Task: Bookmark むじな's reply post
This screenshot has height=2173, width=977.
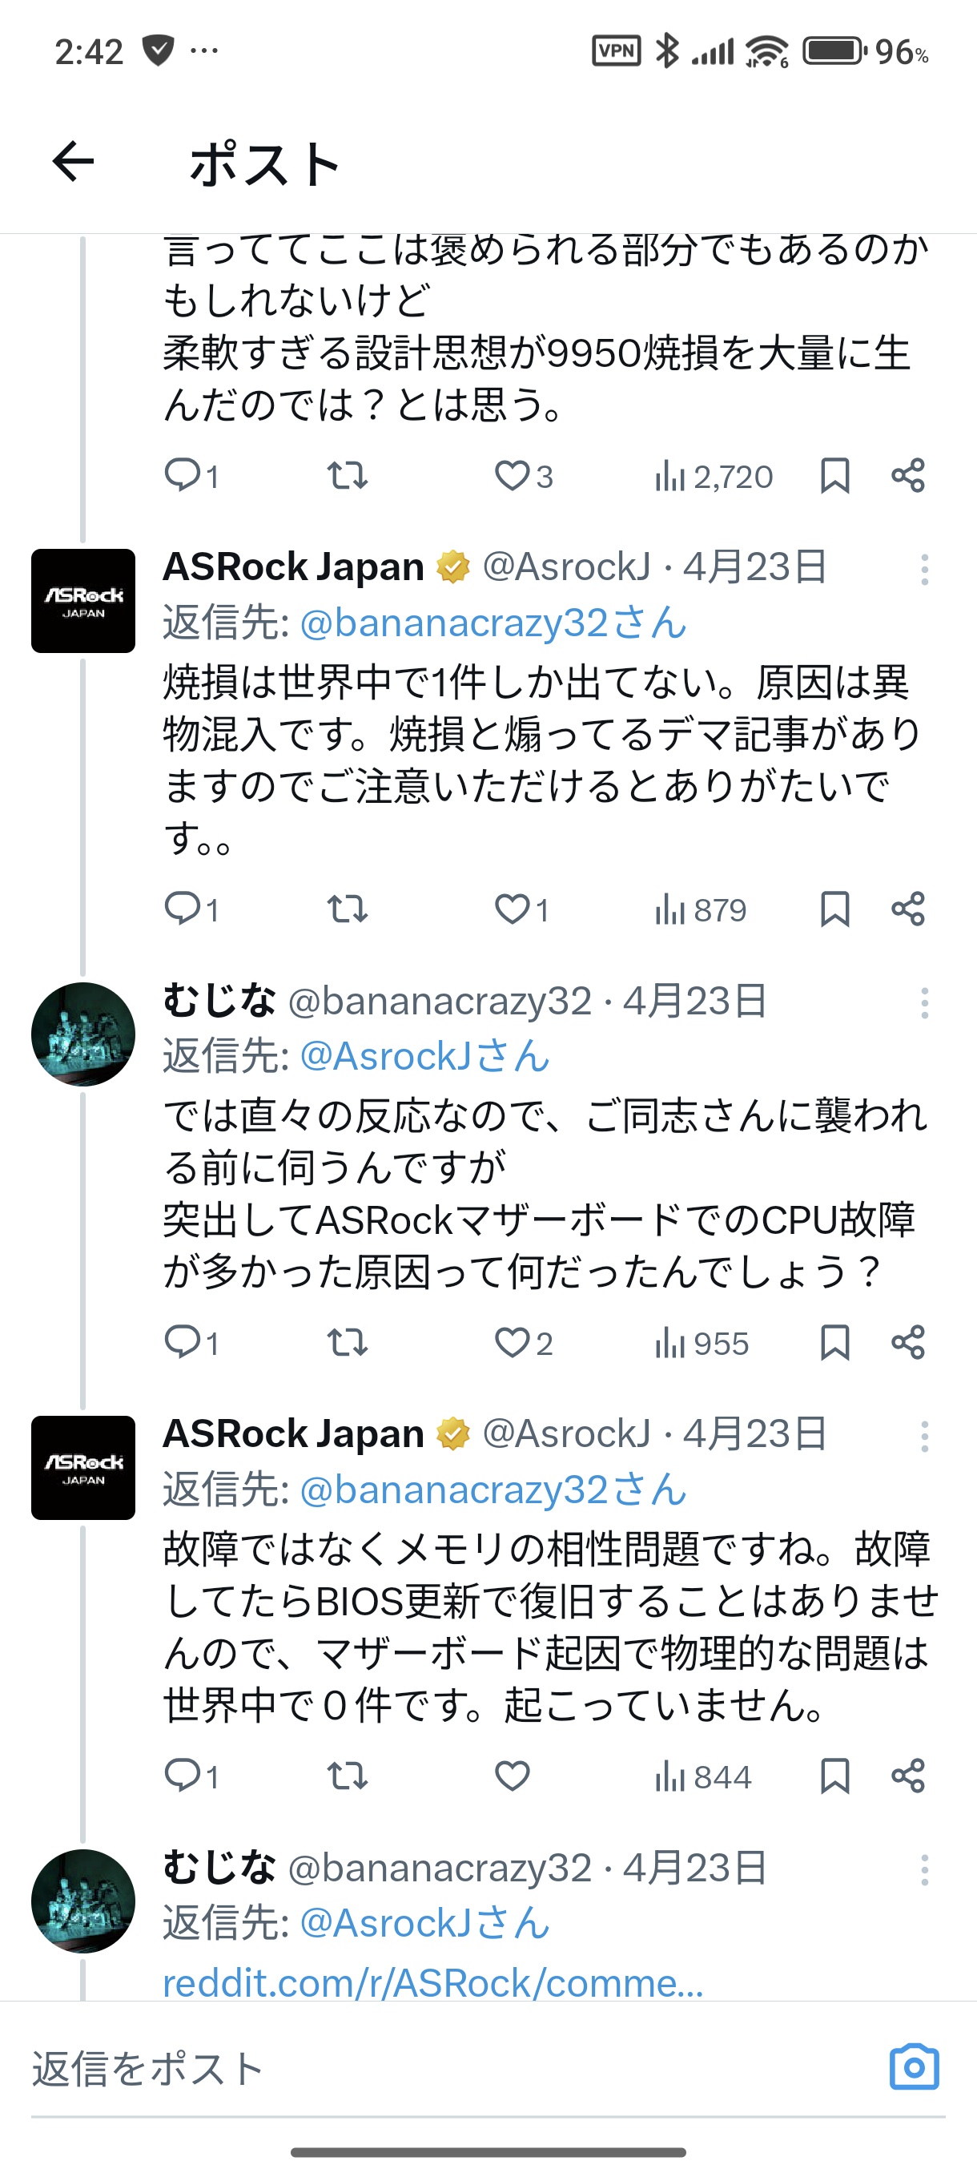Action: point(834,1343)
